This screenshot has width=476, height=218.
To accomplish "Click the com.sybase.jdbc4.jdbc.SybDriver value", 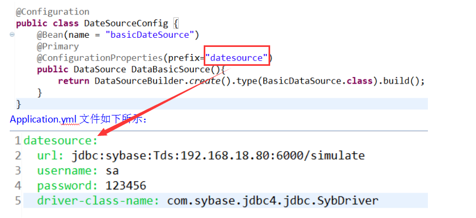I will tap(273, 201).
